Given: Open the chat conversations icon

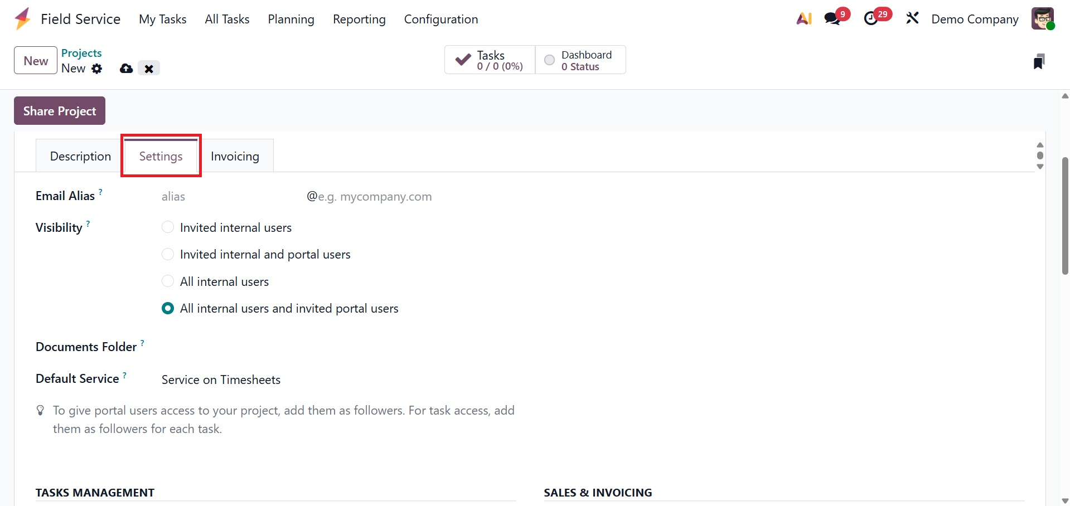Looking at the screenshot, I should click(x=832, y=19).
